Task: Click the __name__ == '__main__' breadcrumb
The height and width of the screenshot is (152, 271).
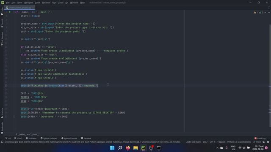Action: tap(27, 134)
